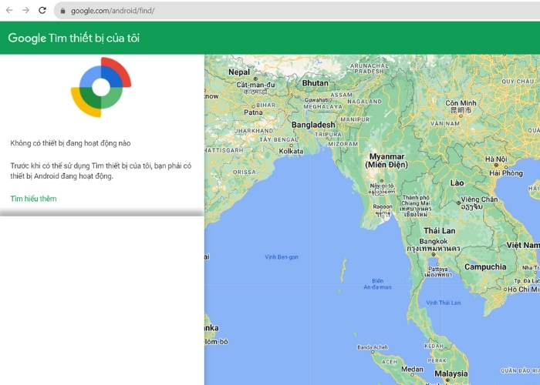Click Medan city label on map

tap(412, 369)
